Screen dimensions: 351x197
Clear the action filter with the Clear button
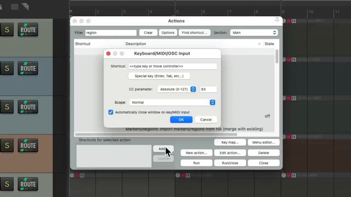pyautogui.click(x=148, y=33)
